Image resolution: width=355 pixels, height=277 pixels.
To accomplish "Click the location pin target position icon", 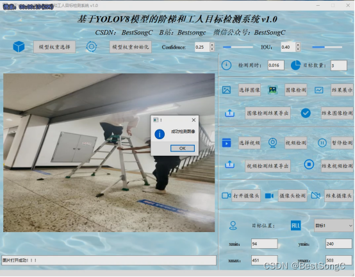I will click(233, 226).
